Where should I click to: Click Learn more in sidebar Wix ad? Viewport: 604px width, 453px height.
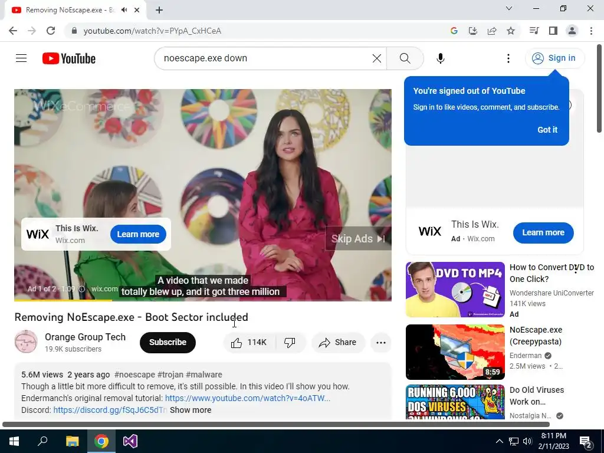tap(543, 232)
